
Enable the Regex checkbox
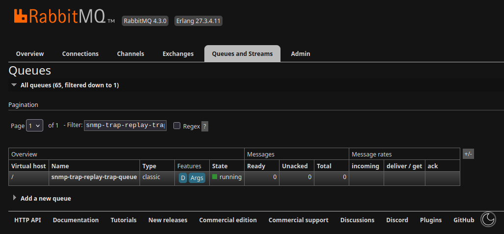point(177,126)
